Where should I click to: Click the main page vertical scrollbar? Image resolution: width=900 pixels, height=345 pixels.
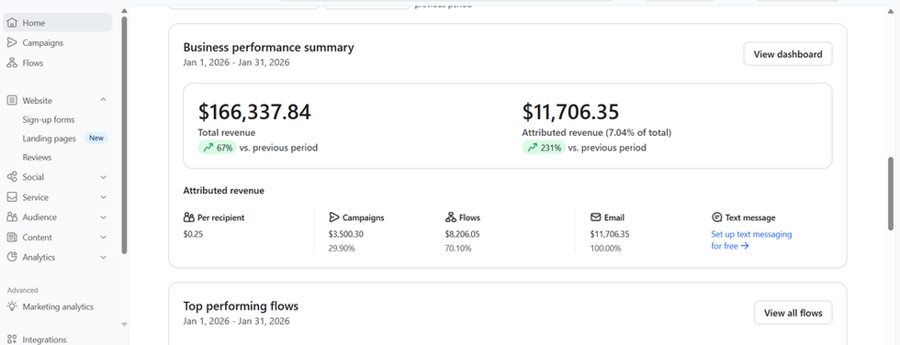coord(891,194)
